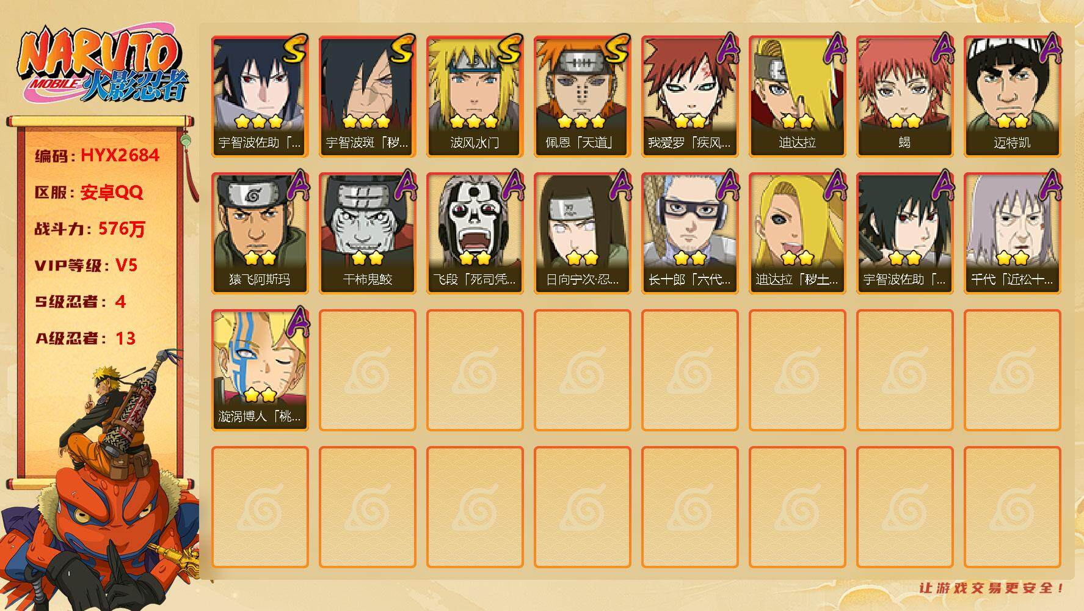
Task: Open the 干柿鬼鲛 ninja card
Action: tap(367, 233)
